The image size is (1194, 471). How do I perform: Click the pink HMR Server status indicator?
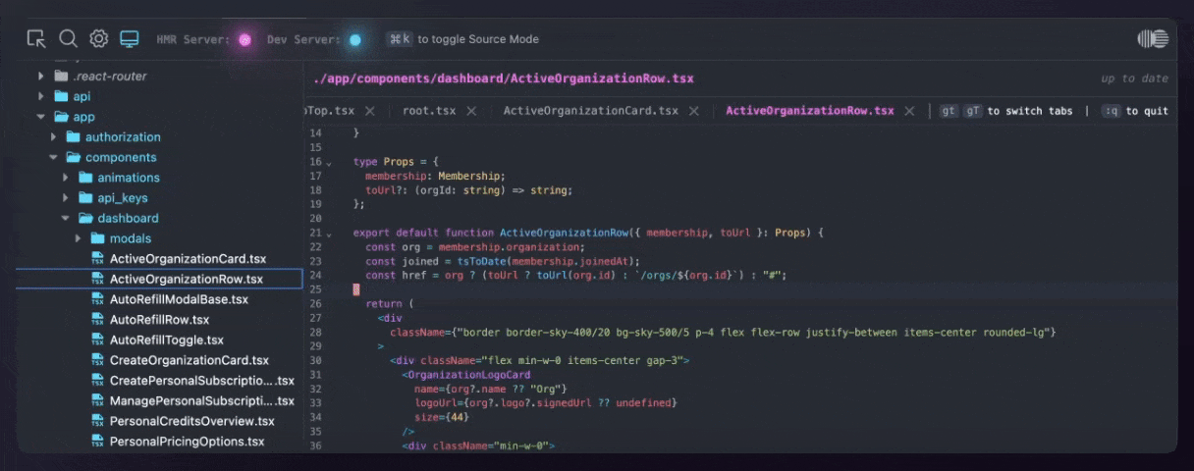click(244, 40)
